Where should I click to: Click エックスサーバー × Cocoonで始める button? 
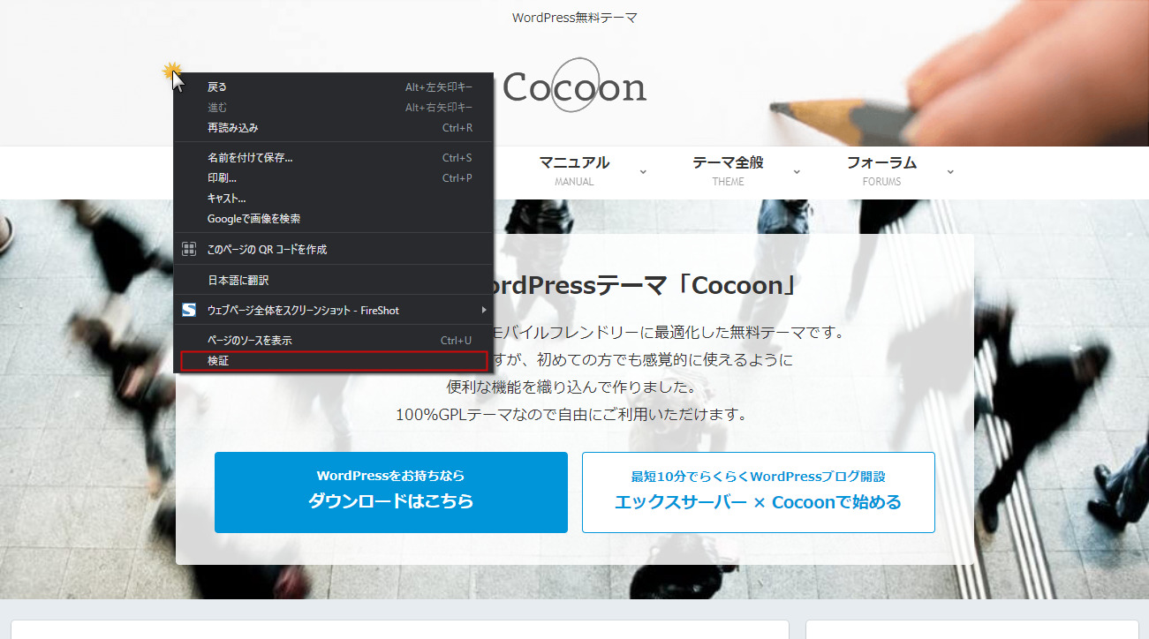point(758,492)
